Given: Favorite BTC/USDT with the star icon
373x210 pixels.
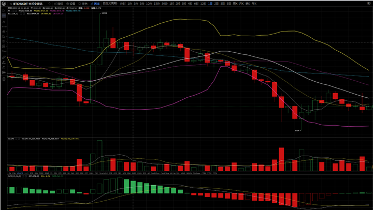Looking at the screenshot, I should [11, 4].
